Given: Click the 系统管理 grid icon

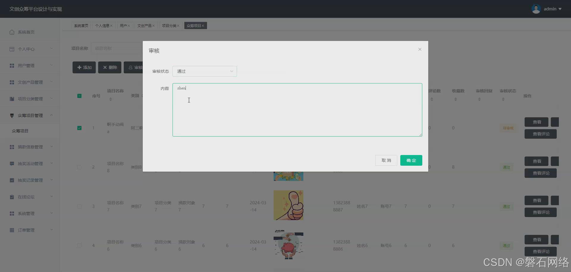Looking at the screenshot, I should 12,214.
